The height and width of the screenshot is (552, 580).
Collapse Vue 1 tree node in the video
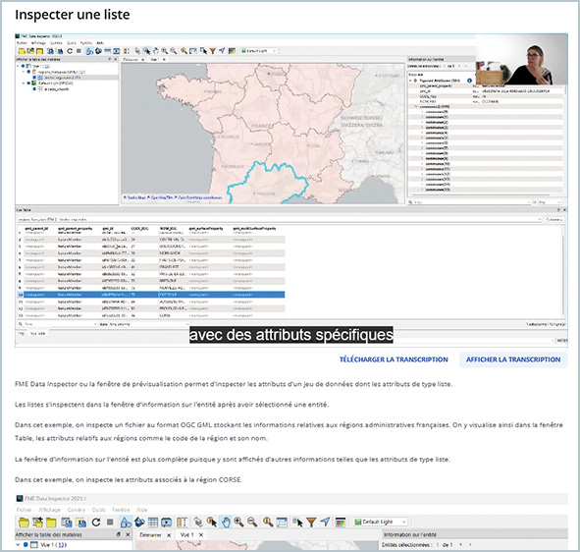(x=18, y=66)
